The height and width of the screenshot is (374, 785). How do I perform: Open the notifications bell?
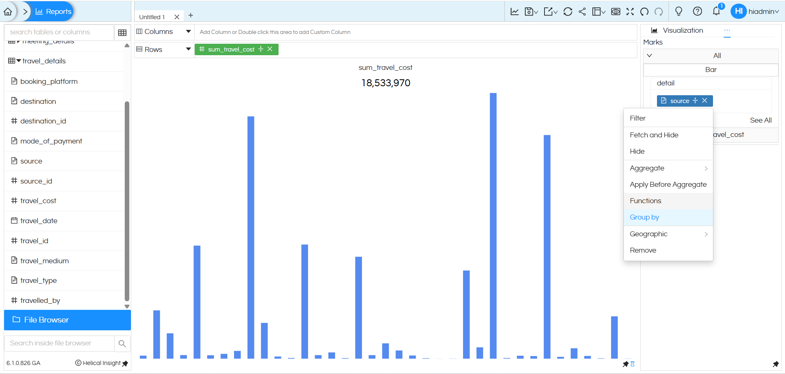[x=716, y=12]
